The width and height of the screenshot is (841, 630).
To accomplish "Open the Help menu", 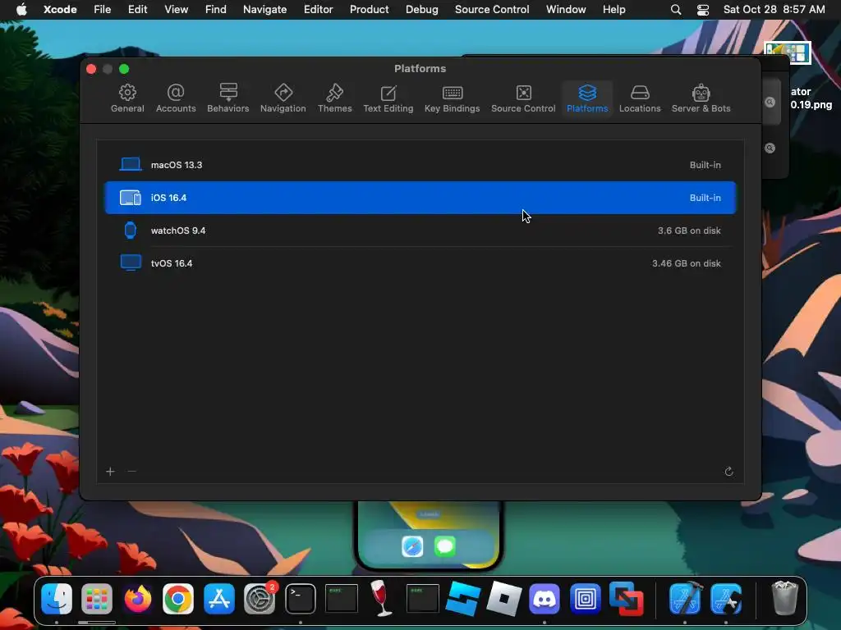I will (614, 9).
